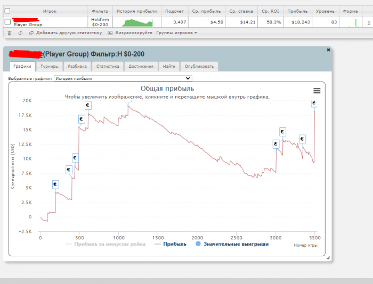Click the 3,497 count value
The width and height of the screenshot is (373, 284).
pos(180,22)
